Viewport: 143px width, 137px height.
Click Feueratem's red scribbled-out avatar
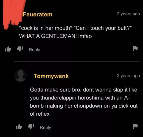click(x=14, y=14)
